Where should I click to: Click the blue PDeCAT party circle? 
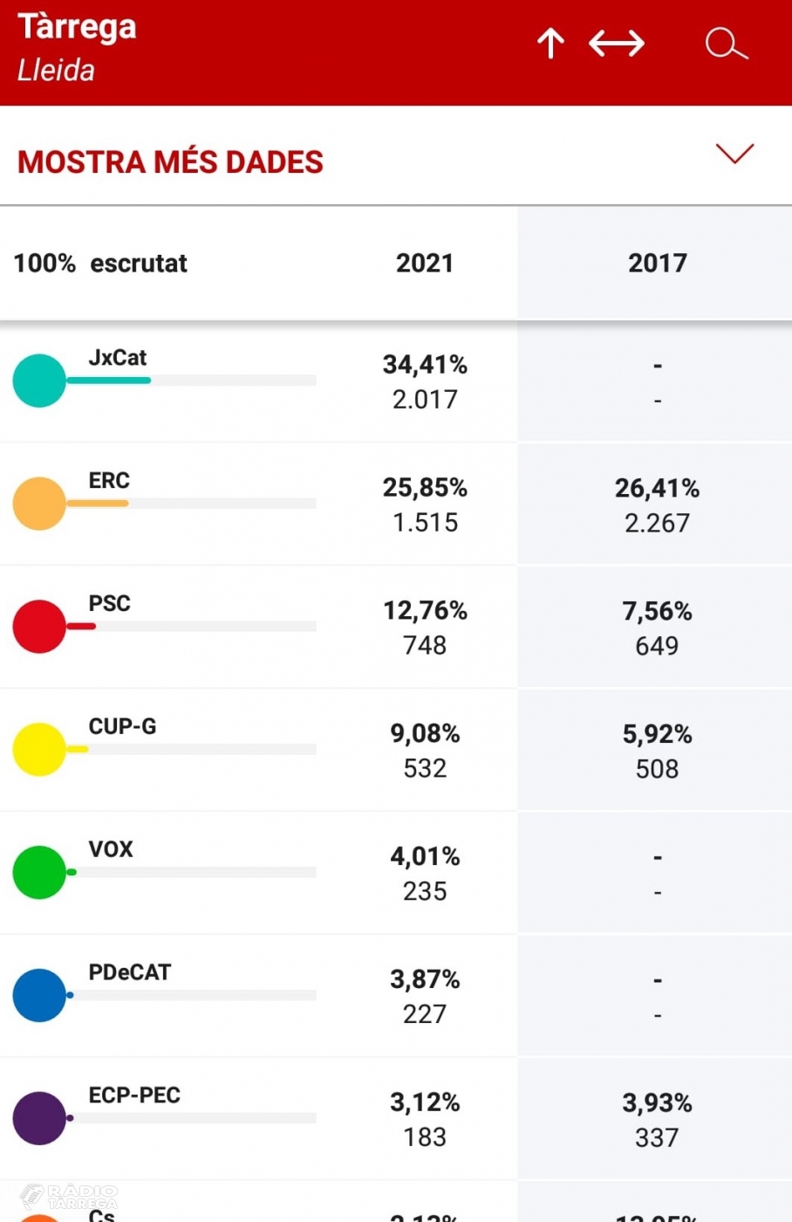tap(39, 995)
